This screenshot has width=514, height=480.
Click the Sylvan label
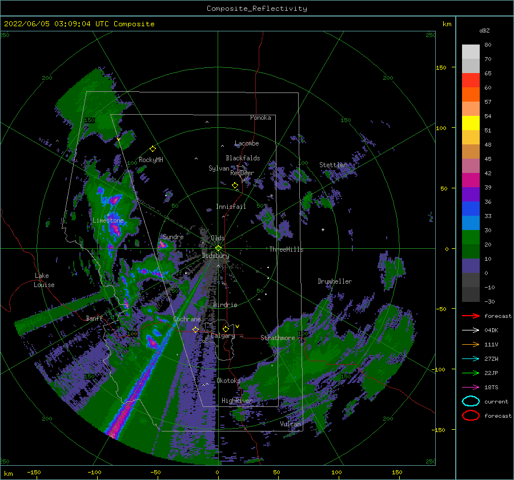click(x=219, y=168)
